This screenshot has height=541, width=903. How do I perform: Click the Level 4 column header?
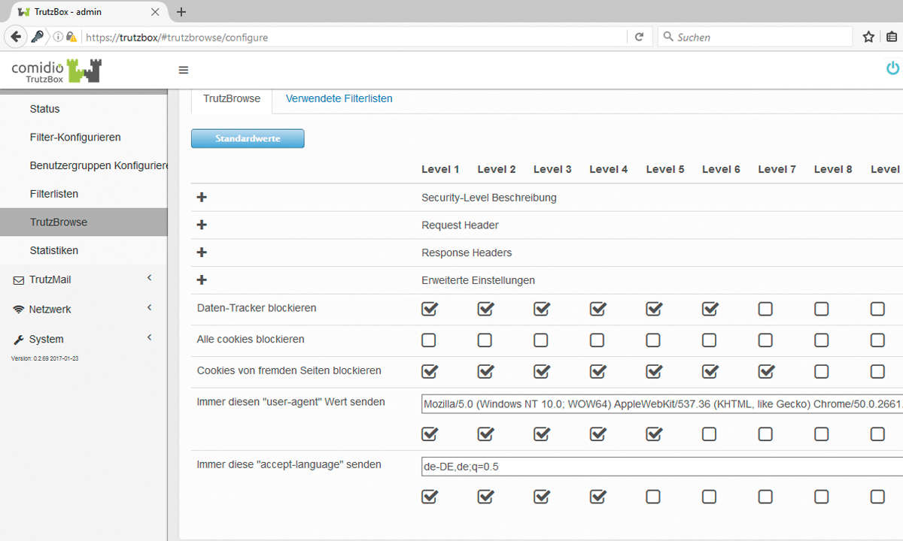tap(609, 169)
